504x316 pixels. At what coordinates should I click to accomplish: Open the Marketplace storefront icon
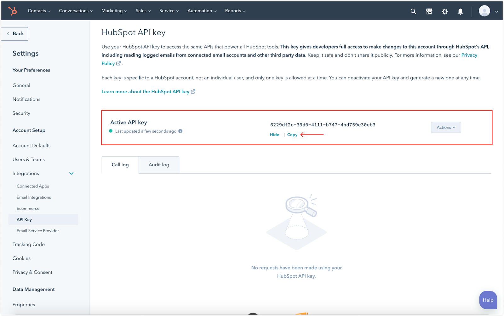click(x=429, y=11)
